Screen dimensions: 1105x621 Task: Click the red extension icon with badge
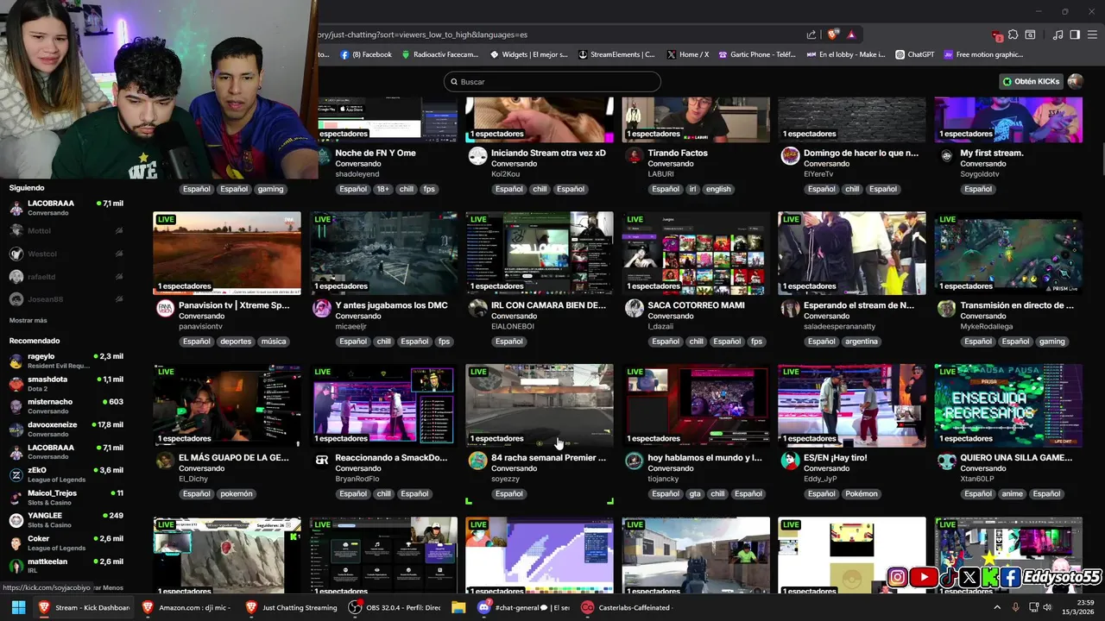click(x=997, y=35)
